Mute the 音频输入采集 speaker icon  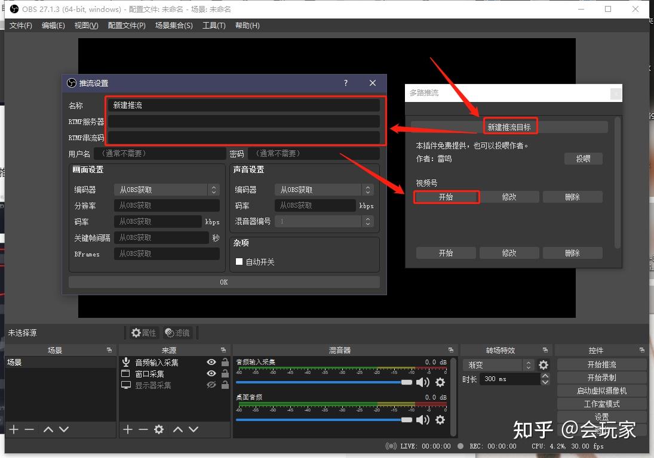coord(422,382)
